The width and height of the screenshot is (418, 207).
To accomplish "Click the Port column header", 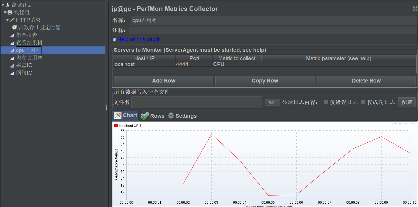I will click(x=194, y=58).
